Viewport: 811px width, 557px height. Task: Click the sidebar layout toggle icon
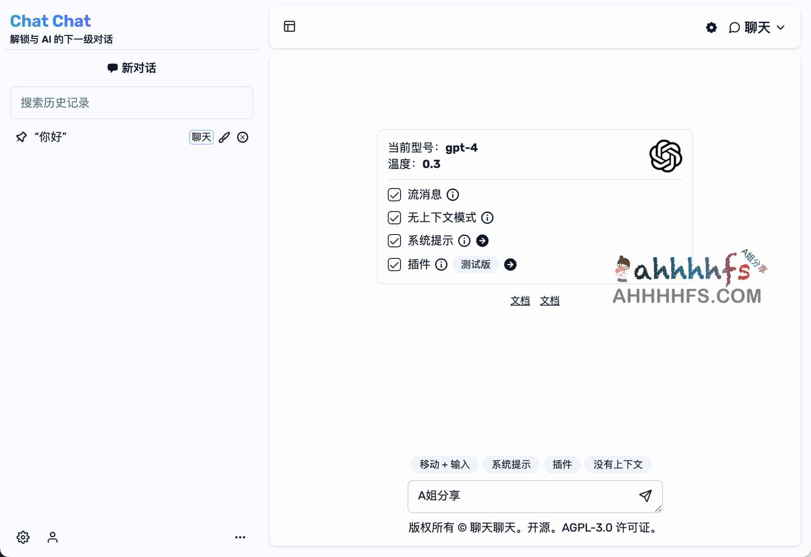(x=290, y=26)
